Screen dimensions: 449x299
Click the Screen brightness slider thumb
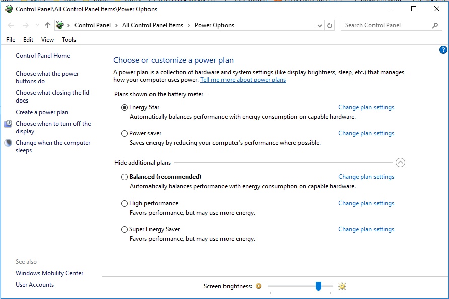click(x=318, y=286)
